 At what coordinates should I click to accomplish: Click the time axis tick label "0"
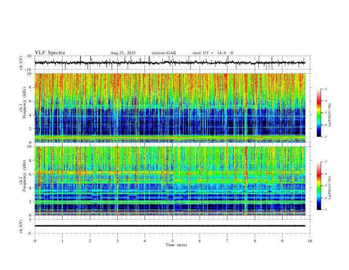(x=35, y=241)
